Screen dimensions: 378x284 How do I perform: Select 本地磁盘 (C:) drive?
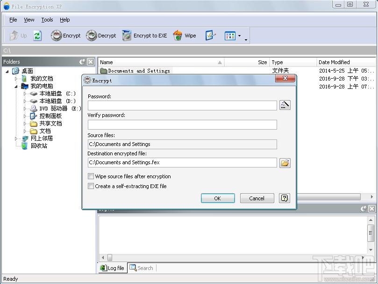coord(57,94)
